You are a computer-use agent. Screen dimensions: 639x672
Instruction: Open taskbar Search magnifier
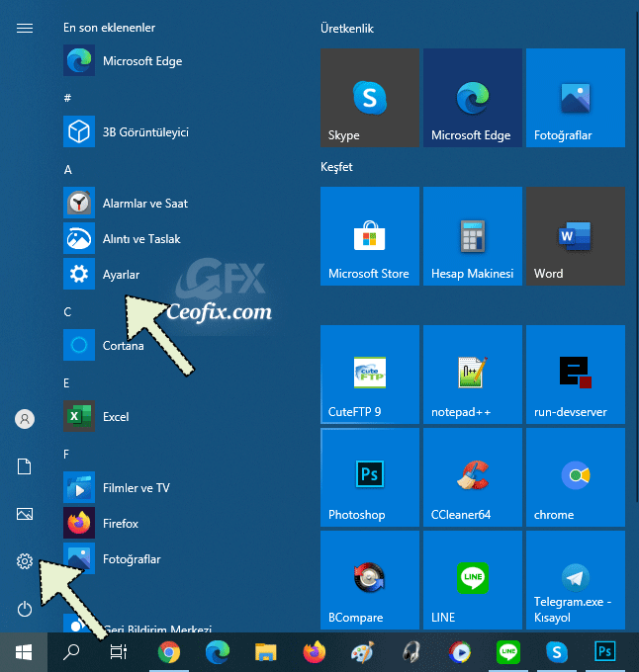pos(71,652)
